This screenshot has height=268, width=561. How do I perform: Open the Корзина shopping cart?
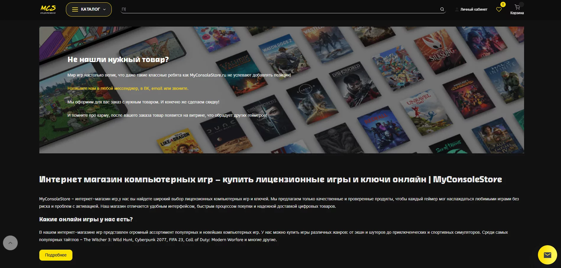pyautogui.click(x=517, y=9)
